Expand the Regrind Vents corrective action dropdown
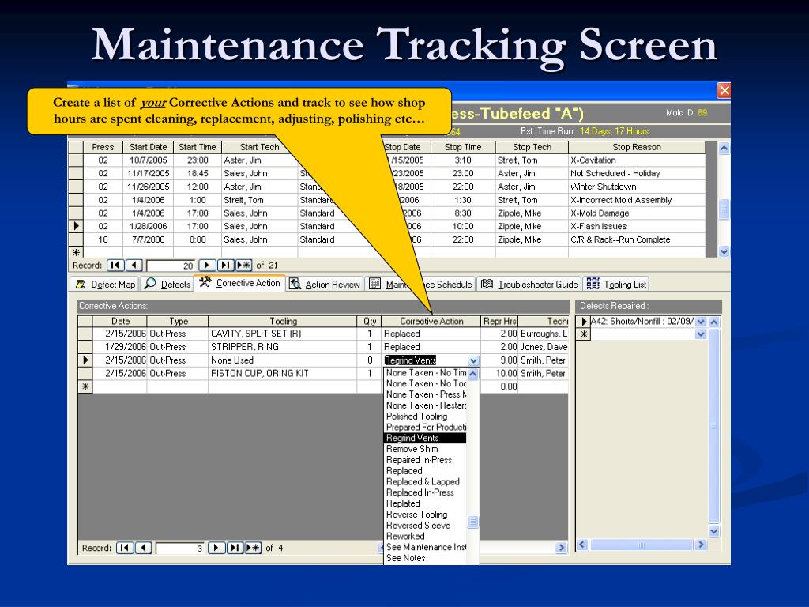Viewport: 809px width, 607px height. pos(474,360)
